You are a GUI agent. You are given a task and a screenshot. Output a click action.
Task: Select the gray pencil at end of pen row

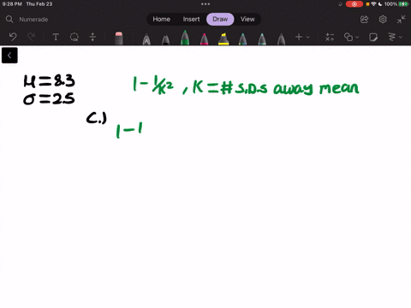(x=281, y=39)
